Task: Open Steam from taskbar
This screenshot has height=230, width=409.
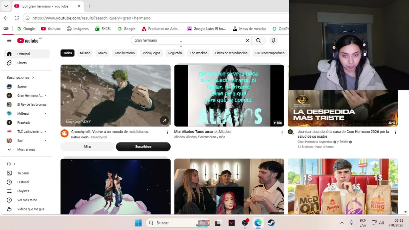Action: tap(271, 223)
